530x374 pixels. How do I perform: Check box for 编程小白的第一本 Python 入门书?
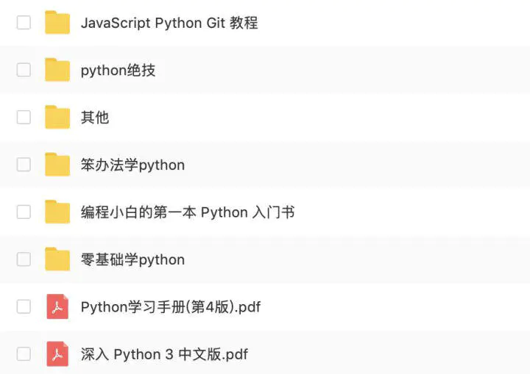24,212
